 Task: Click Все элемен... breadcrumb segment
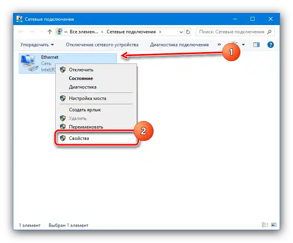click(84, 32)
